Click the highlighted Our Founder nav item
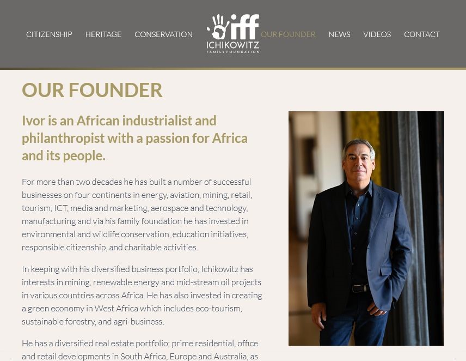This screenshot has height=361, width=466. coord(288,34)
